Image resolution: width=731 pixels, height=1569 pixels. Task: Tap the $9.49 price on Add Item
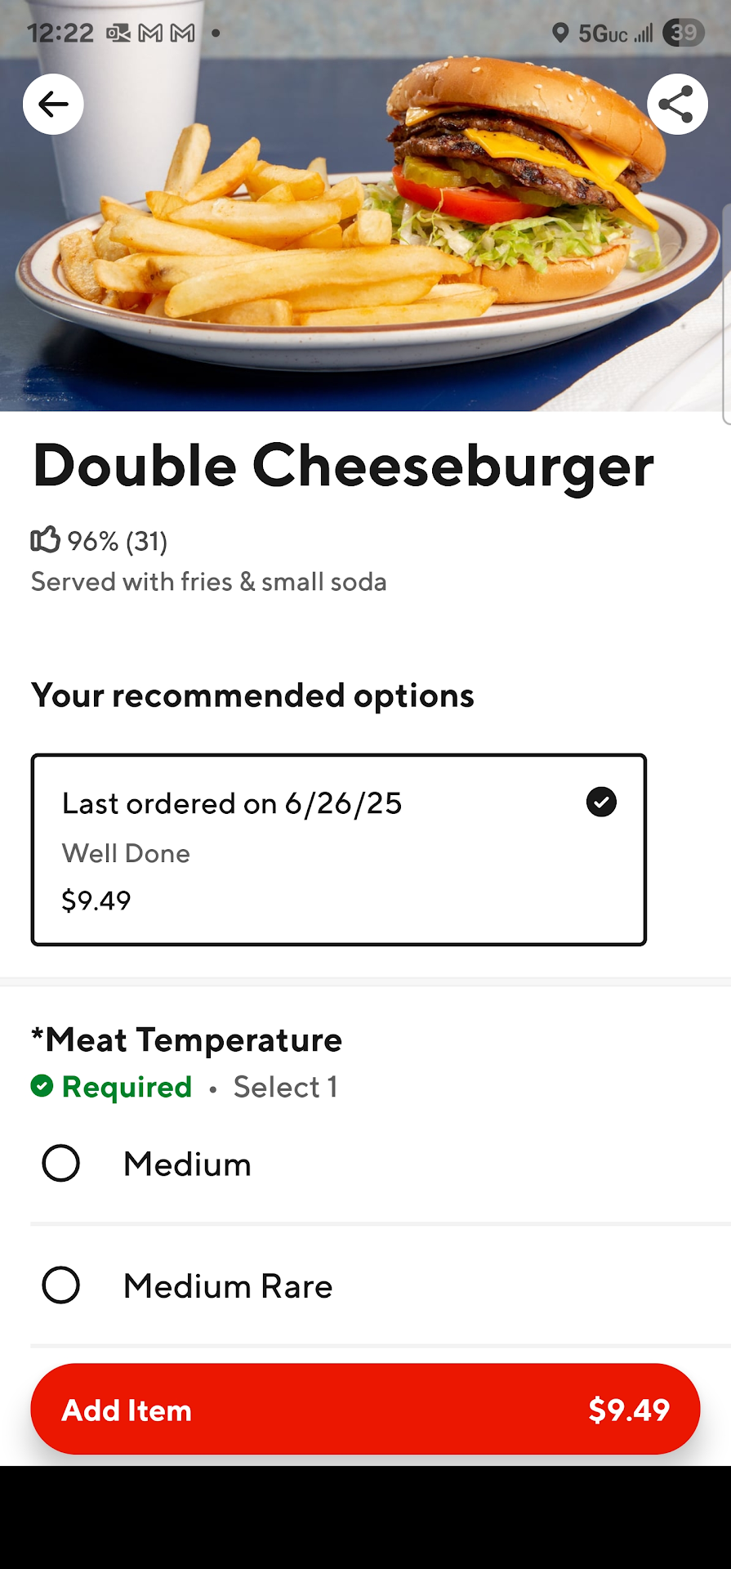(629, 1410)
